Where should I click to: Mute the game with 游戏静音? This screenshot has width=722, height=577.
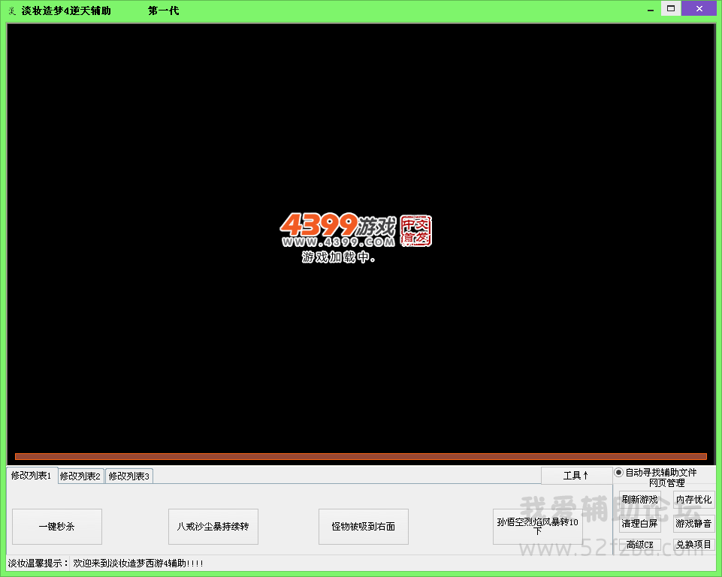pos(693,523)
